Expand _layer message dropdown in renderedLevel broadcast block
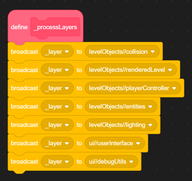The image size is (192, 181). pos(57,70)
